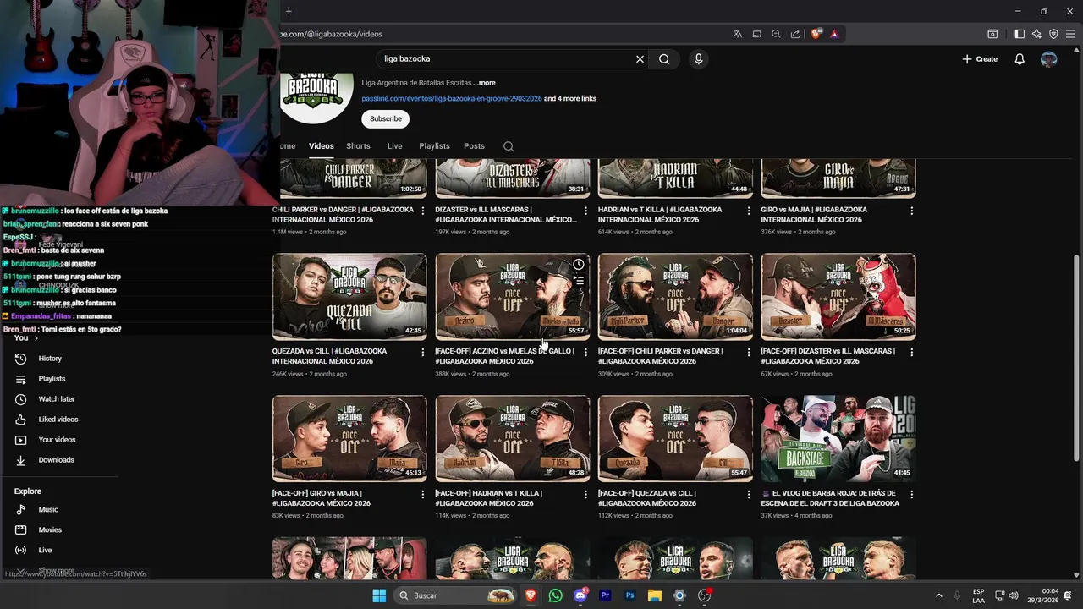Click the browser address bar URL

coord(332,34)
